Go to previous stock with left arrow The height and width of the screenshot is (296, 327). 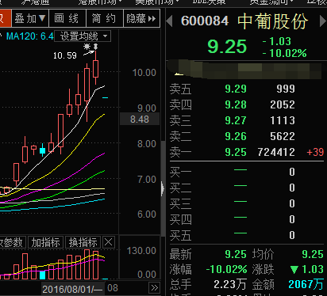click(169, 21)
